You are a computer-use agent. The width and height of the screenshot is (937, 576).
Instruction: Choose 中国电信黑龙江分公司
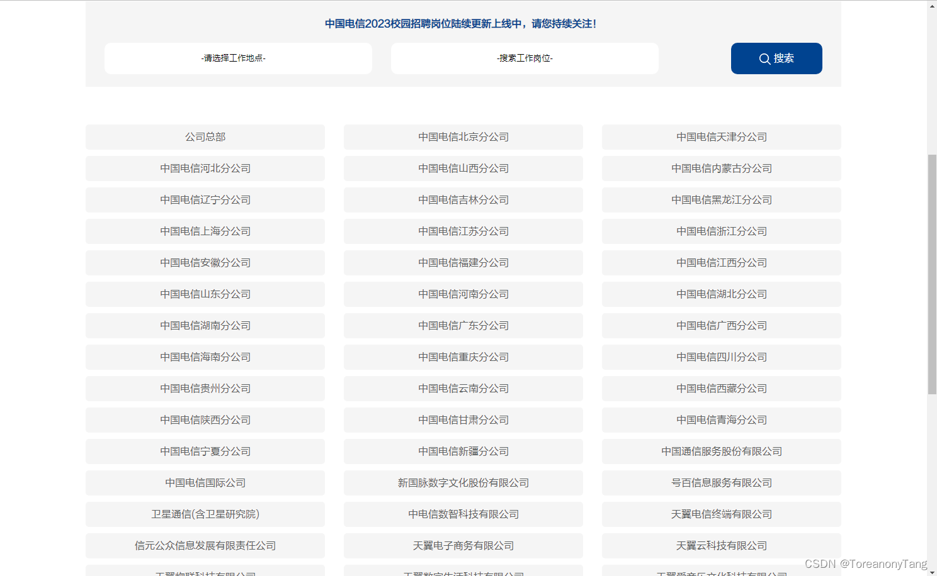[x=722, y=200]
